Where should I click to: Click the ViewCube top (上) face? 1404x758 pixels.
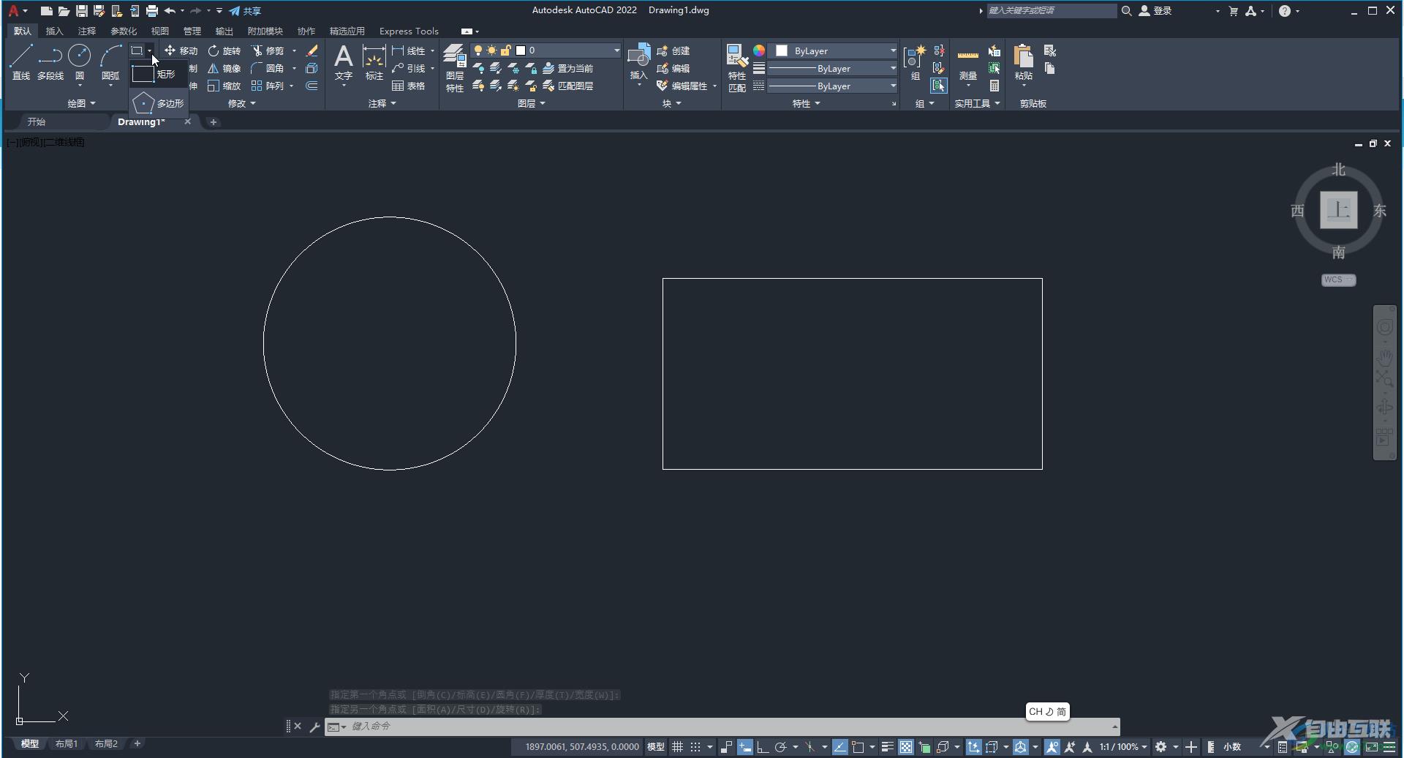pyautogui.click(x=1338, y=210)
